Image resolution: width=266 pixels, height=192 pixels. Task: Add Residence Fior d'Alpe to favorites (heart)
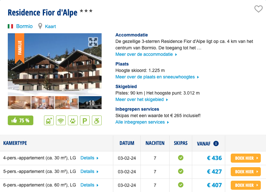(258, 9)
